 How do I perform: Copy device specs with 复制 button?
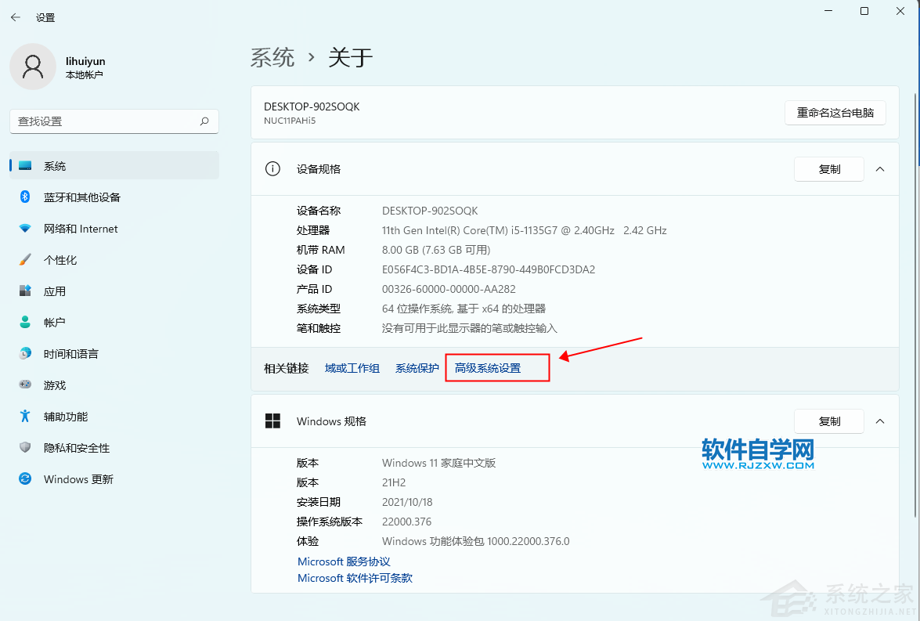click(x=829, y=169)
